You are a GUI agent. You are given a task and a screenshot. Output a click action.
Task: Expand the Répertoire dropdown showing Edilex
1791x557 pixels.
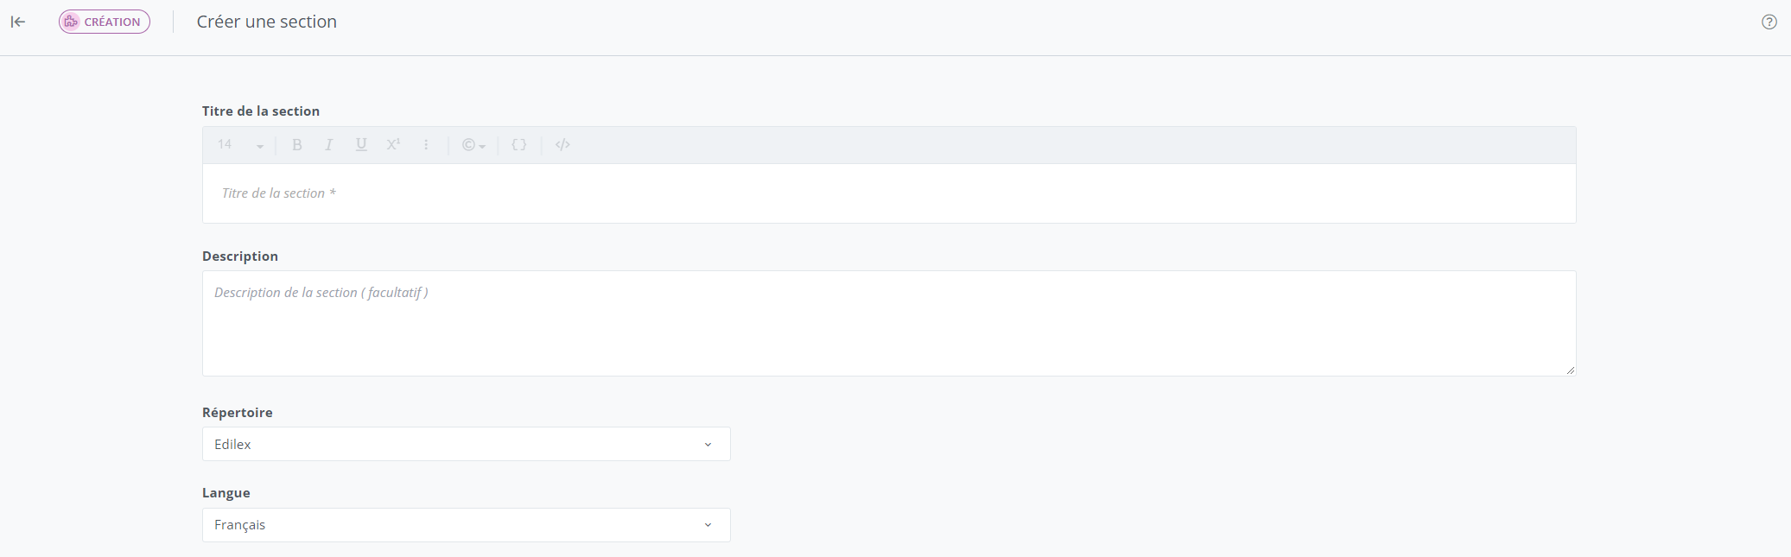coord(466,444)
